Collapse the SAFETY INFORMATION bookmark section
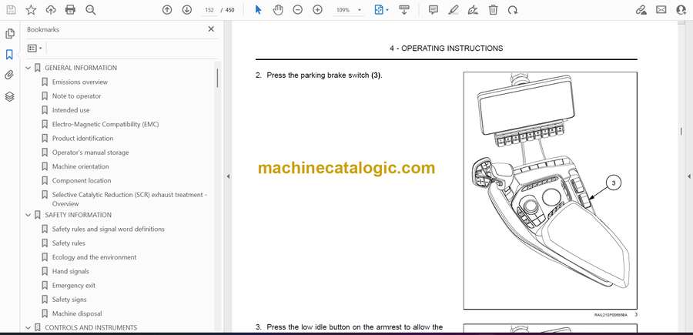 28,215
